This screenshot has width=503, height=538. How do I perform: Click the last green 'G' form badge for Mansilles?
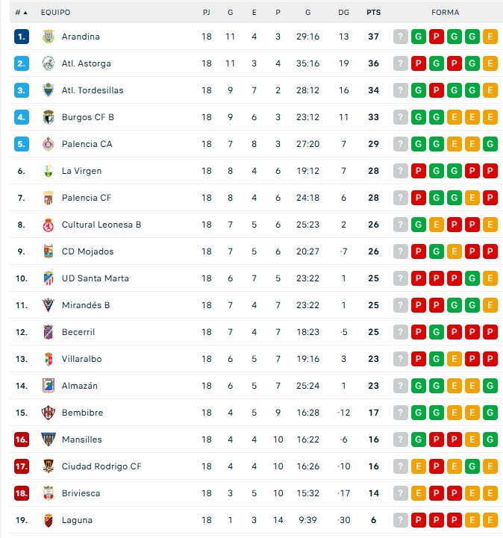[490, 440]
